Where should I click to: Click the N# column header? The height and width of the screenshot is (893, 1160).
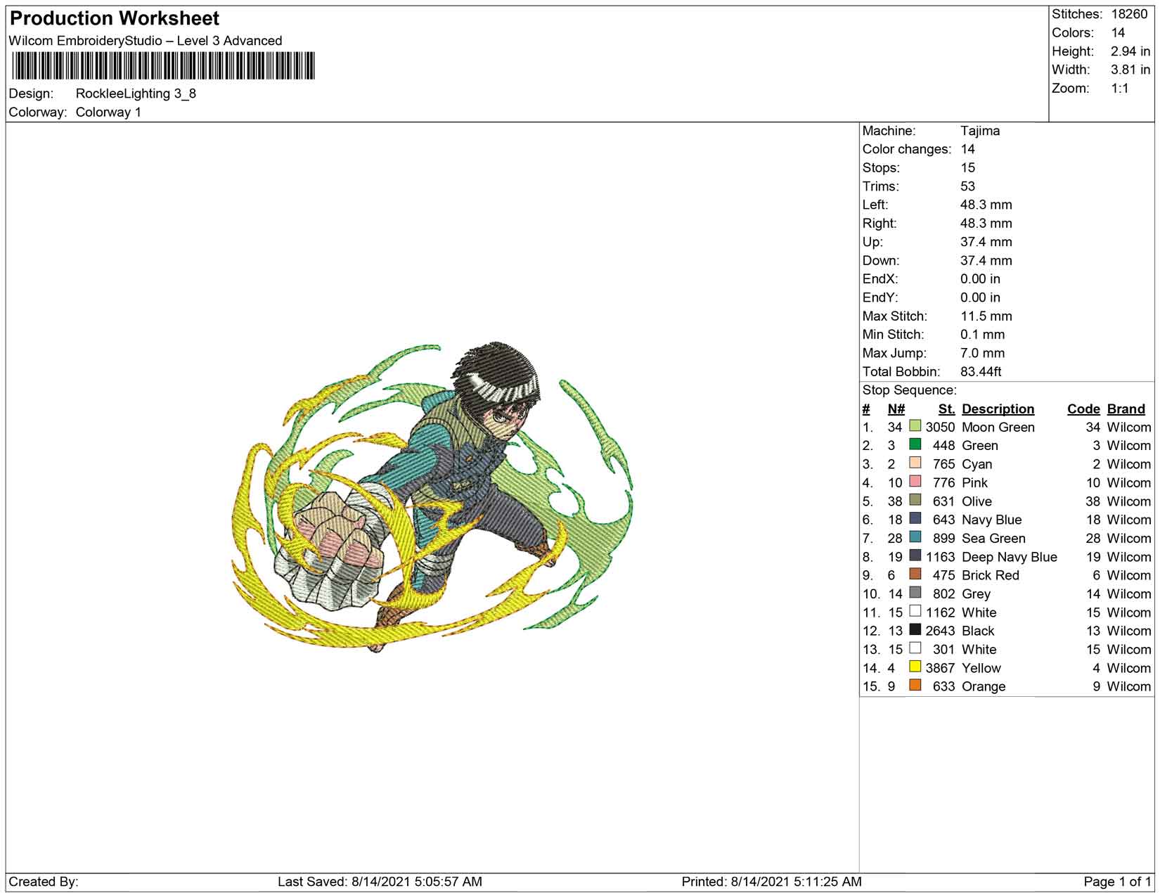(x=896, y=409)
